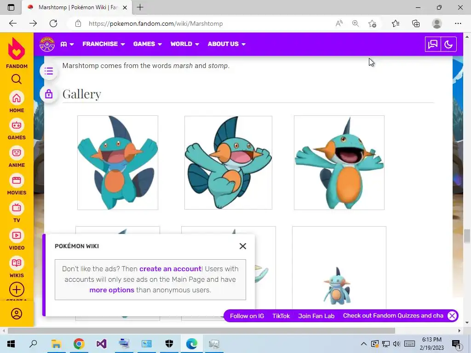Follow the 'more options' link

tap(112, 290)
